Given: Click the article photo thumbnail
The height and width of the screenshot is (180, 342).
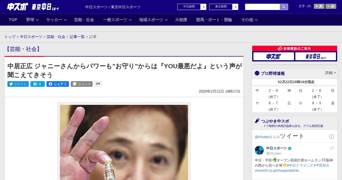Looking at the screenshot, I should (124, 142).
